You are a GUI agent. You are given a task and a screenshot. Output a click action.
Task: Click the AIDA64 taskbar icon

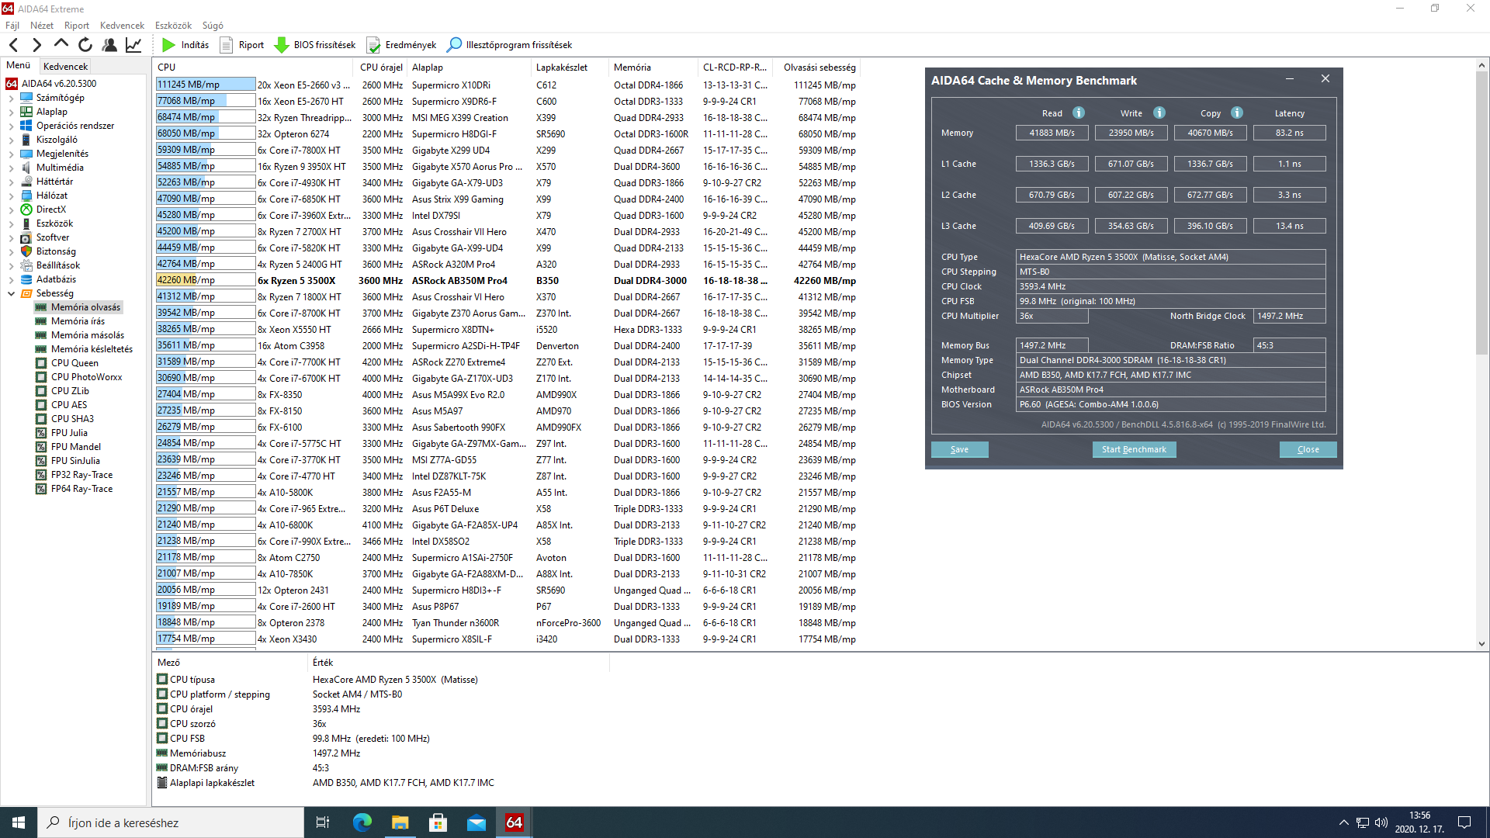pyautogui.click(x=515, y=822)
